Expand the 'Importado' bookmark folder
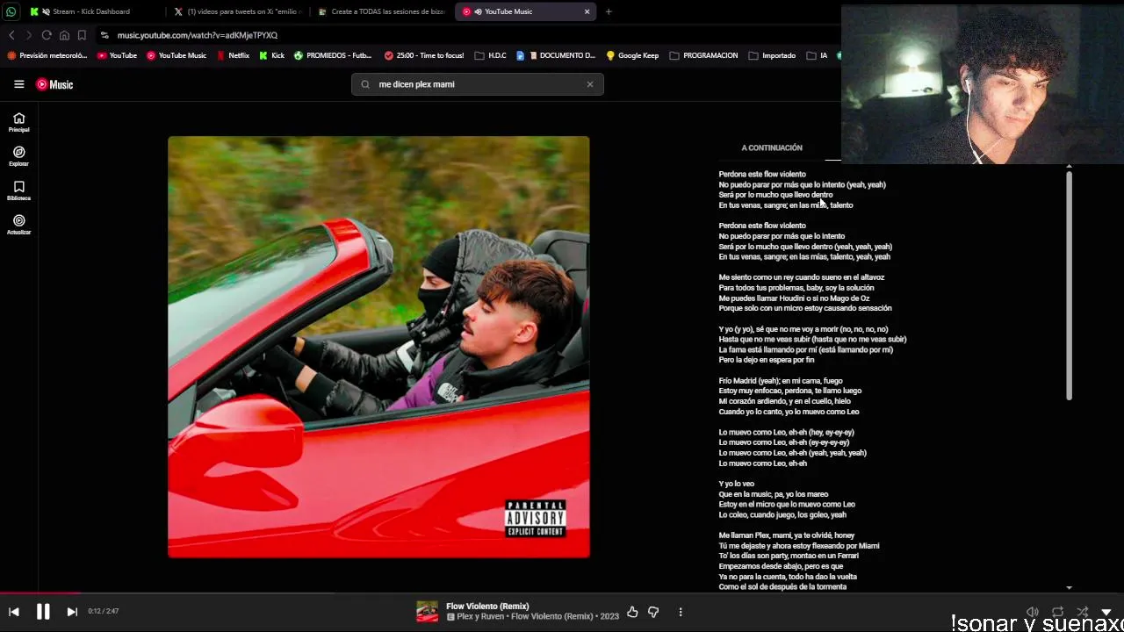This screenshot has width=1124, height=632. (772, 55)
